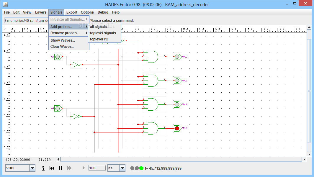Click the horizontal scrollbar left arrow
This screenshot has width=314, height=177.
tap(58, 159)
